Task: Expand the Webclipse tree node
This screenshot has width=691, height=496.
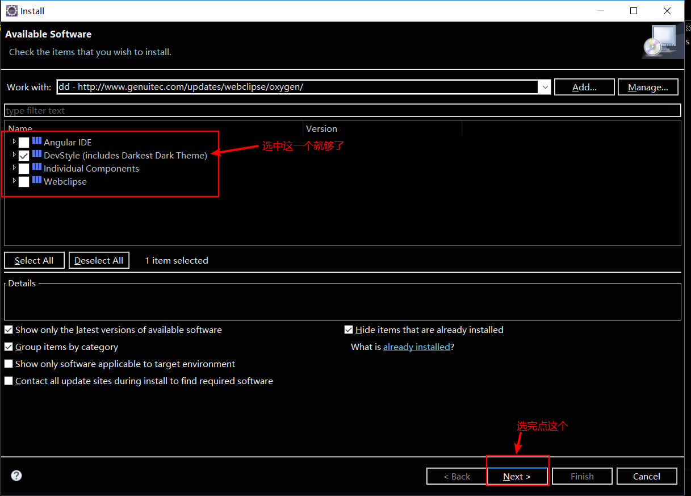Action: tap(14, 181)
